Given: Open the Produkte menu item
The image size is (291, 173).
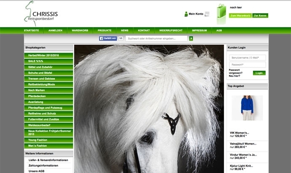Looking at the screenshot, I should (x=105, y=30).
